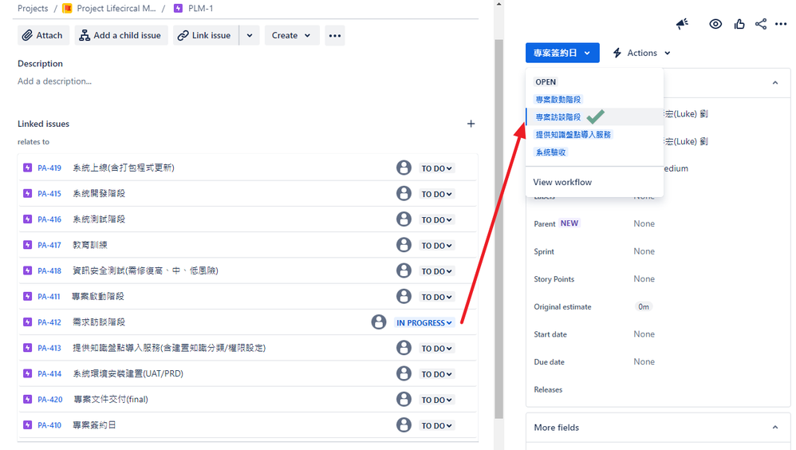
Task: Click the Link issue button
Action: pos(206,36)
